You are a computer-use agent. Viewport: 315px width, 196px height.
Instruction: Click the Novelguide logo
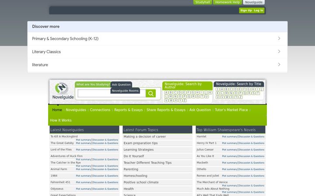tap(63, 91)
